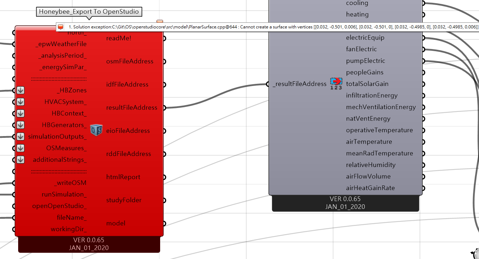The image size is (479, 259).
Task: Click the arrow icon beside HBContext_
Action: pyautogui.click(x=21, y=113)
